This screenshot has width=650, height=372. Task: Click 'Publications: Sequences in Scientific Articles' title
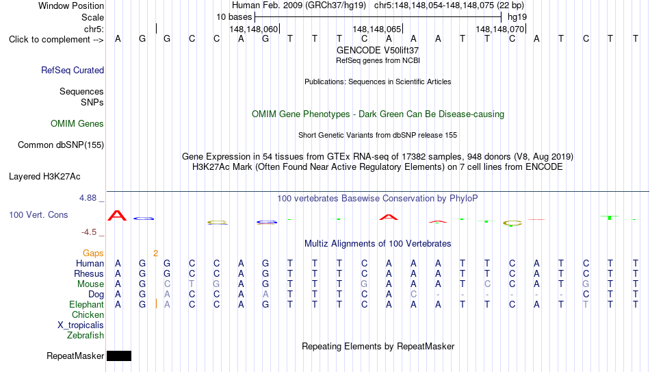tap(378, 82)
